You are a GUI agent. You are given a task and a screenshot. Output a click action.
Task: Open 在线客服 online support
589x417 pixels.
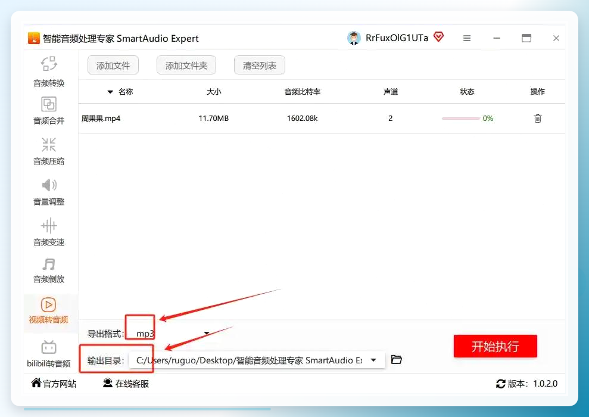[x=126, y=383]
